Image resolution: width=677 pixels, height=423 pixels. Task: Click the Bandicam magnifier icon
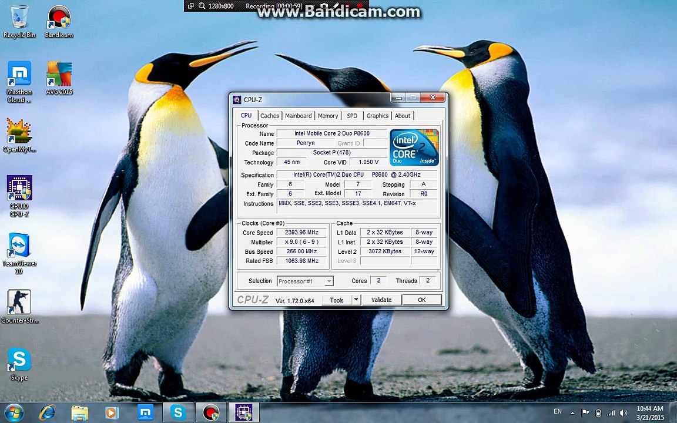coord(202,6)
